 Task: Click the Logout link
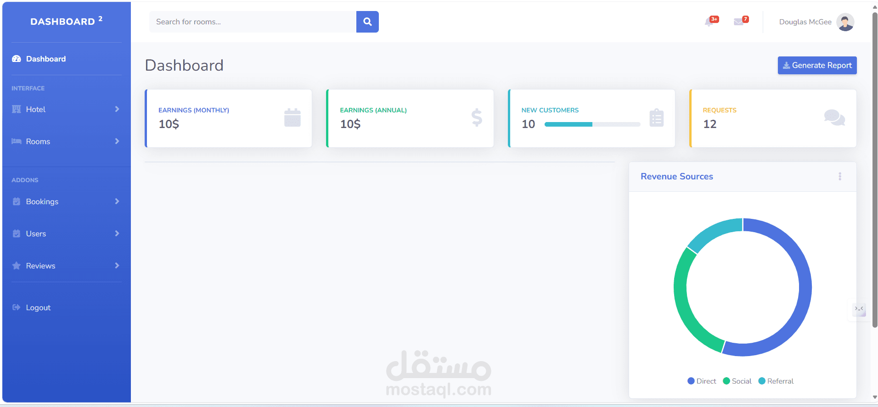38,307
